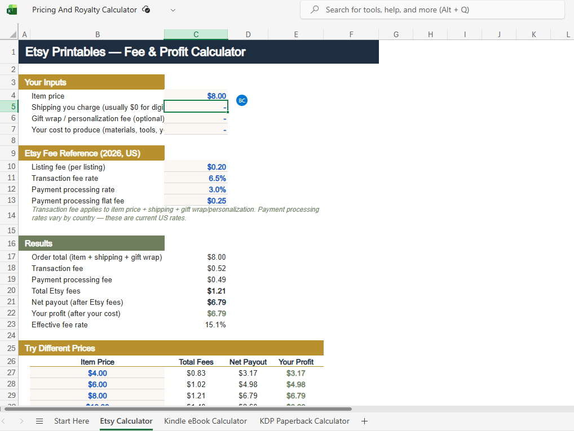Select row 25 header
The image size is (574, 431).
point(9,348)
